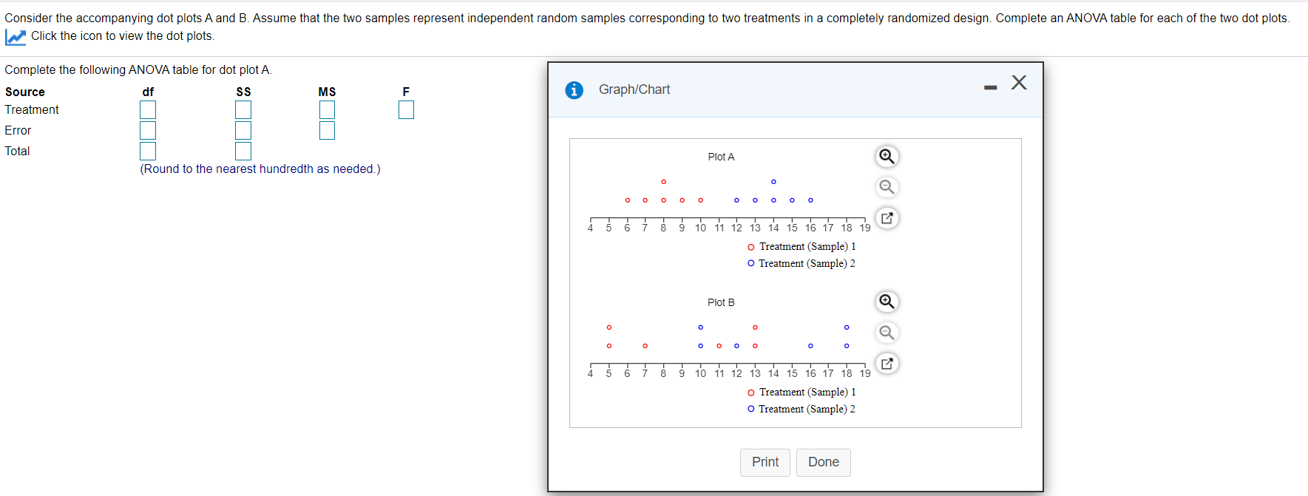Viewport: 1308px width, 496px height.
Task: Click the info icon in the Graph/Chart header
Action: click(574, 89)
